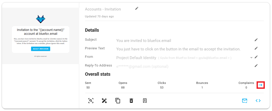Image resolution: width=272 pixels, height=111 pixels.
Task: Delete the template using the trash icon
Action: (131, 101)
